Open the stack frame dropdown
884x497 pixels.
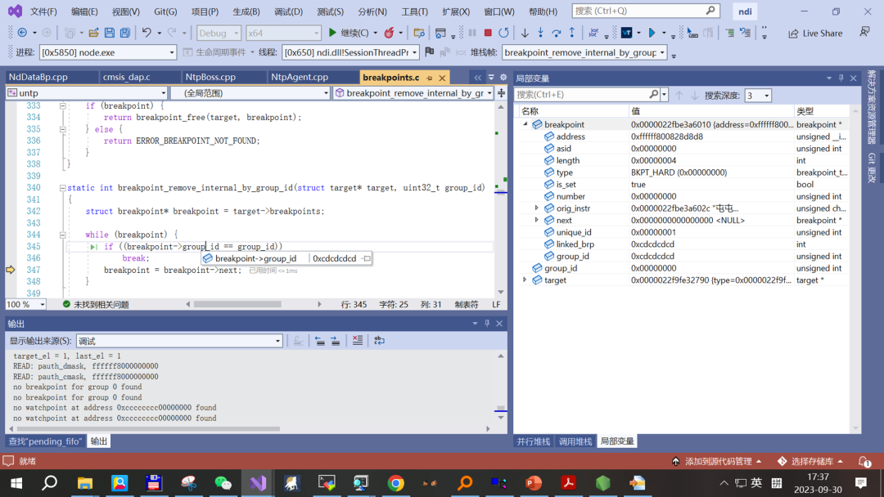pyautogui.click(x=584, y=52)
